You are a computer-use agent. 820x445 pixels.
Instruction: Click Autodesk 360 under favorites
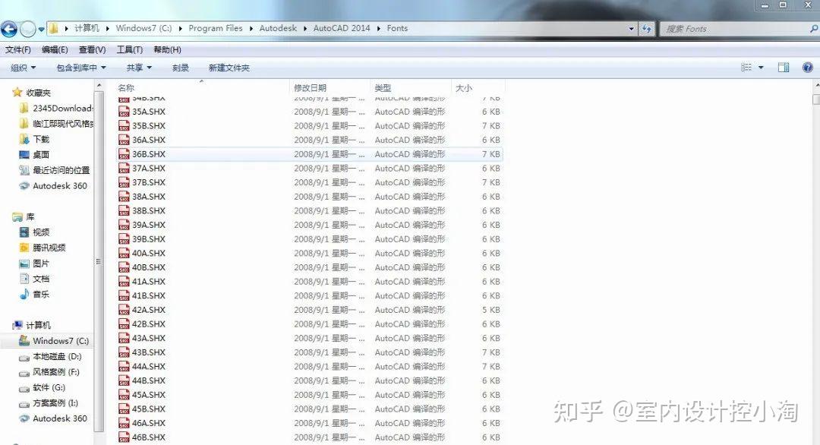click(53, 185)
